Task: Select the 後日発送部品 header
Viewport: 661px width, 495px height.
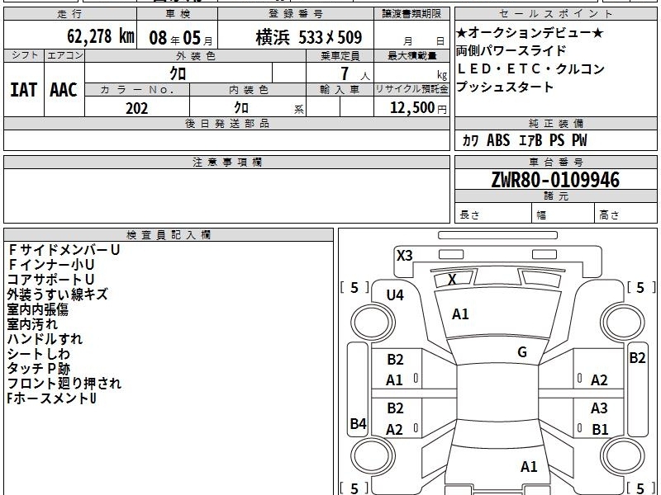Action: tap(226, 124)
